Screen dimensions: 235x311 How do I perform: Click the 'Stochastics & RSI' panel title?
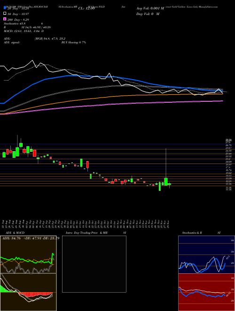pos(201,233)
